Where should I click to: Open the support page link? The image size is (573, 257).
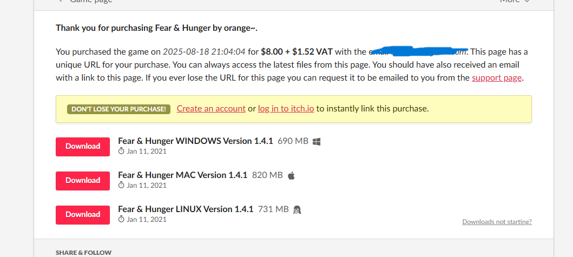[x=497, y=78]
